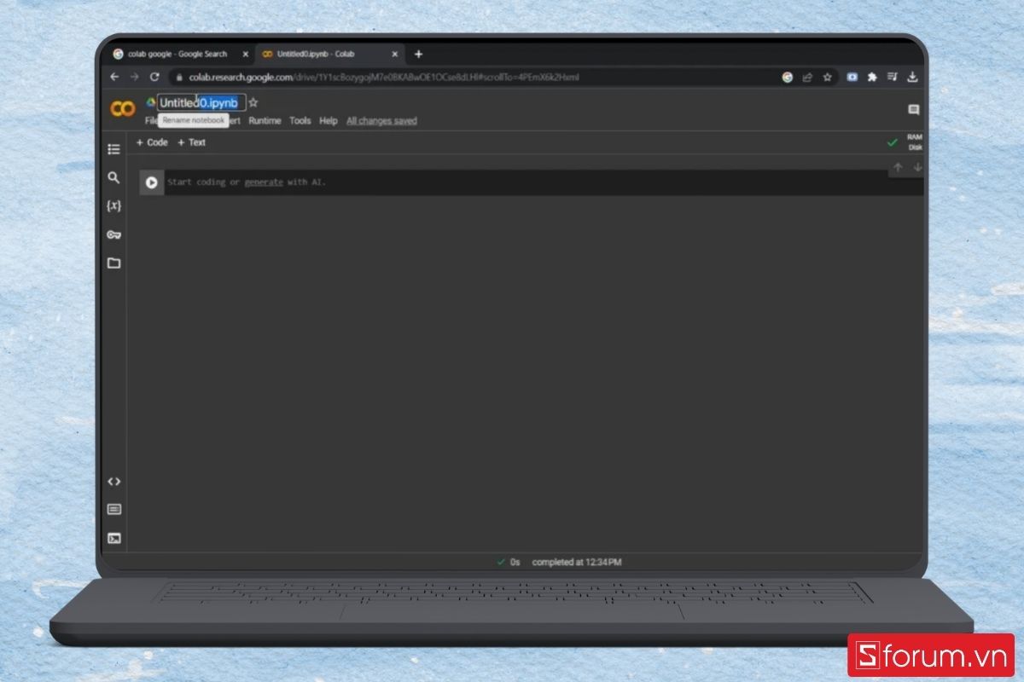Click All changes saved link

tap(381, 121)
